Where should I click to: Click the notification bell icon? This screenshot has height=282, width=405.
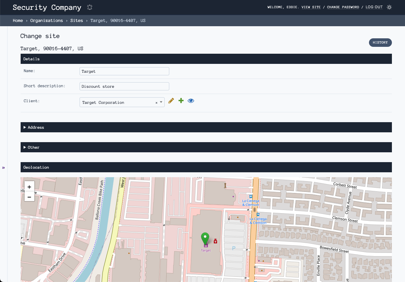90,7
